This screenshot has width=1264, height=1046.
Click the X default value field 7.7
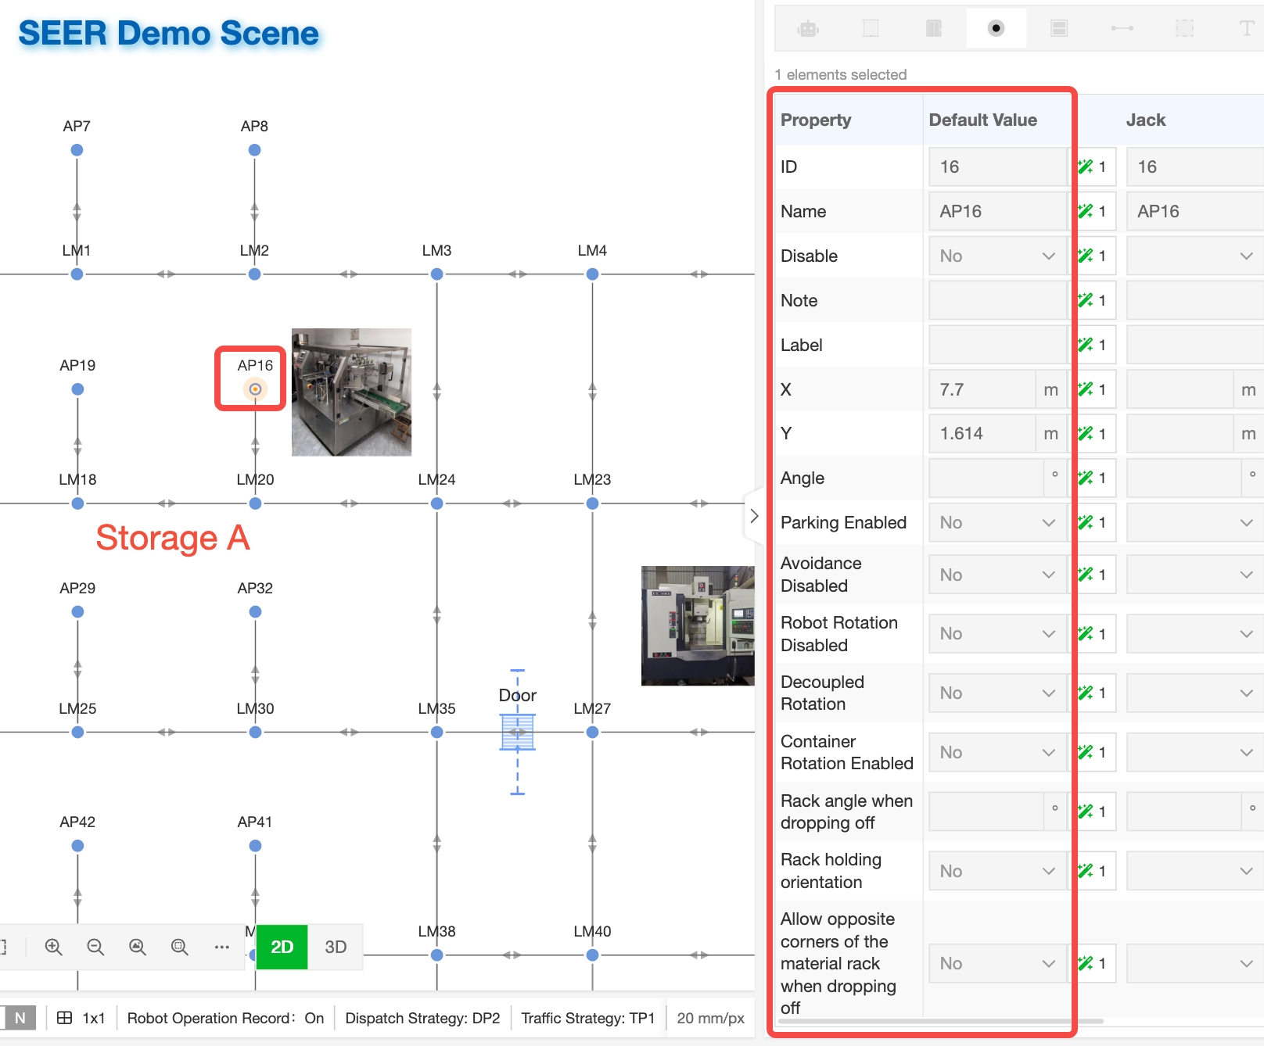click(982, 389)
